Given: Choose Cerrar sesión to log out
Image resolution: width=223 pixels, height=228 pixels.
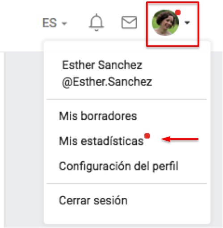Looking at the screenshot, I should pos(93,200).
